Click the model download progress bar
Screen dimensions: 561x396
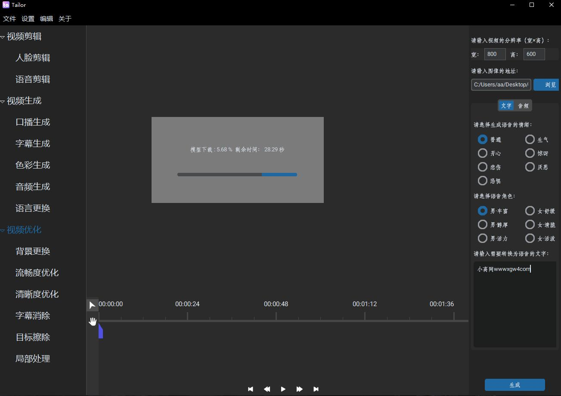pyautogui.click(x=237, y=175)
